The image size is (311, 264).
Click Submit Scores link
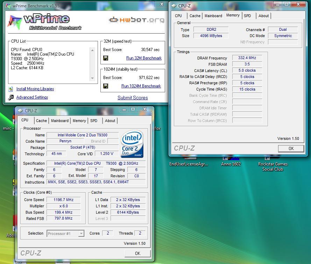tap(133, 98)
